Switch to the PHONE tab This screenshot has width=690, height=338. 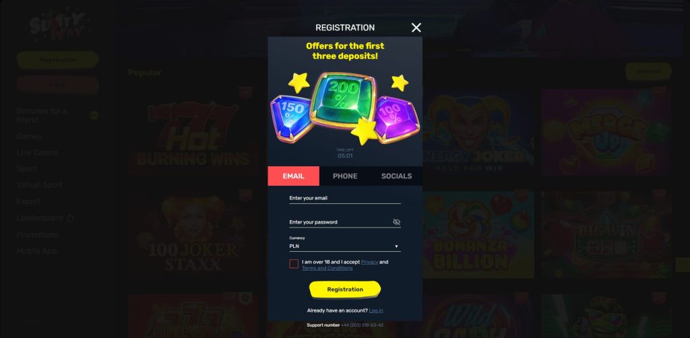345,176
